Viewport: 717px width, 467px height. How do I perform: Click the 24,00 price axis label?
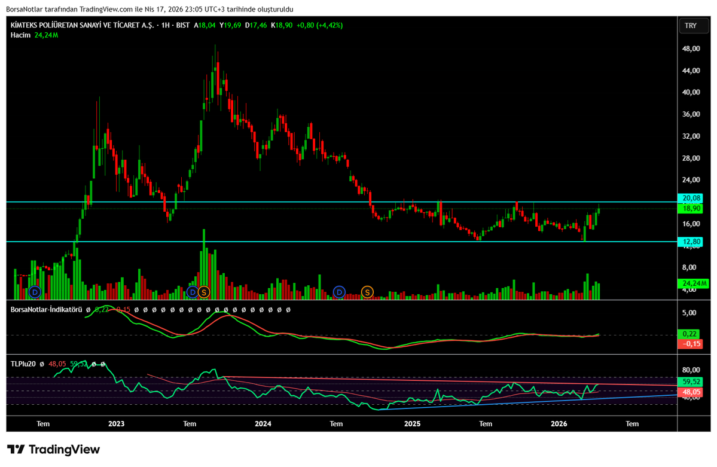[x=691, y=180]
